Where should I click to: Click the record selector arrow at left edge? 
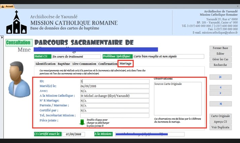2,37
